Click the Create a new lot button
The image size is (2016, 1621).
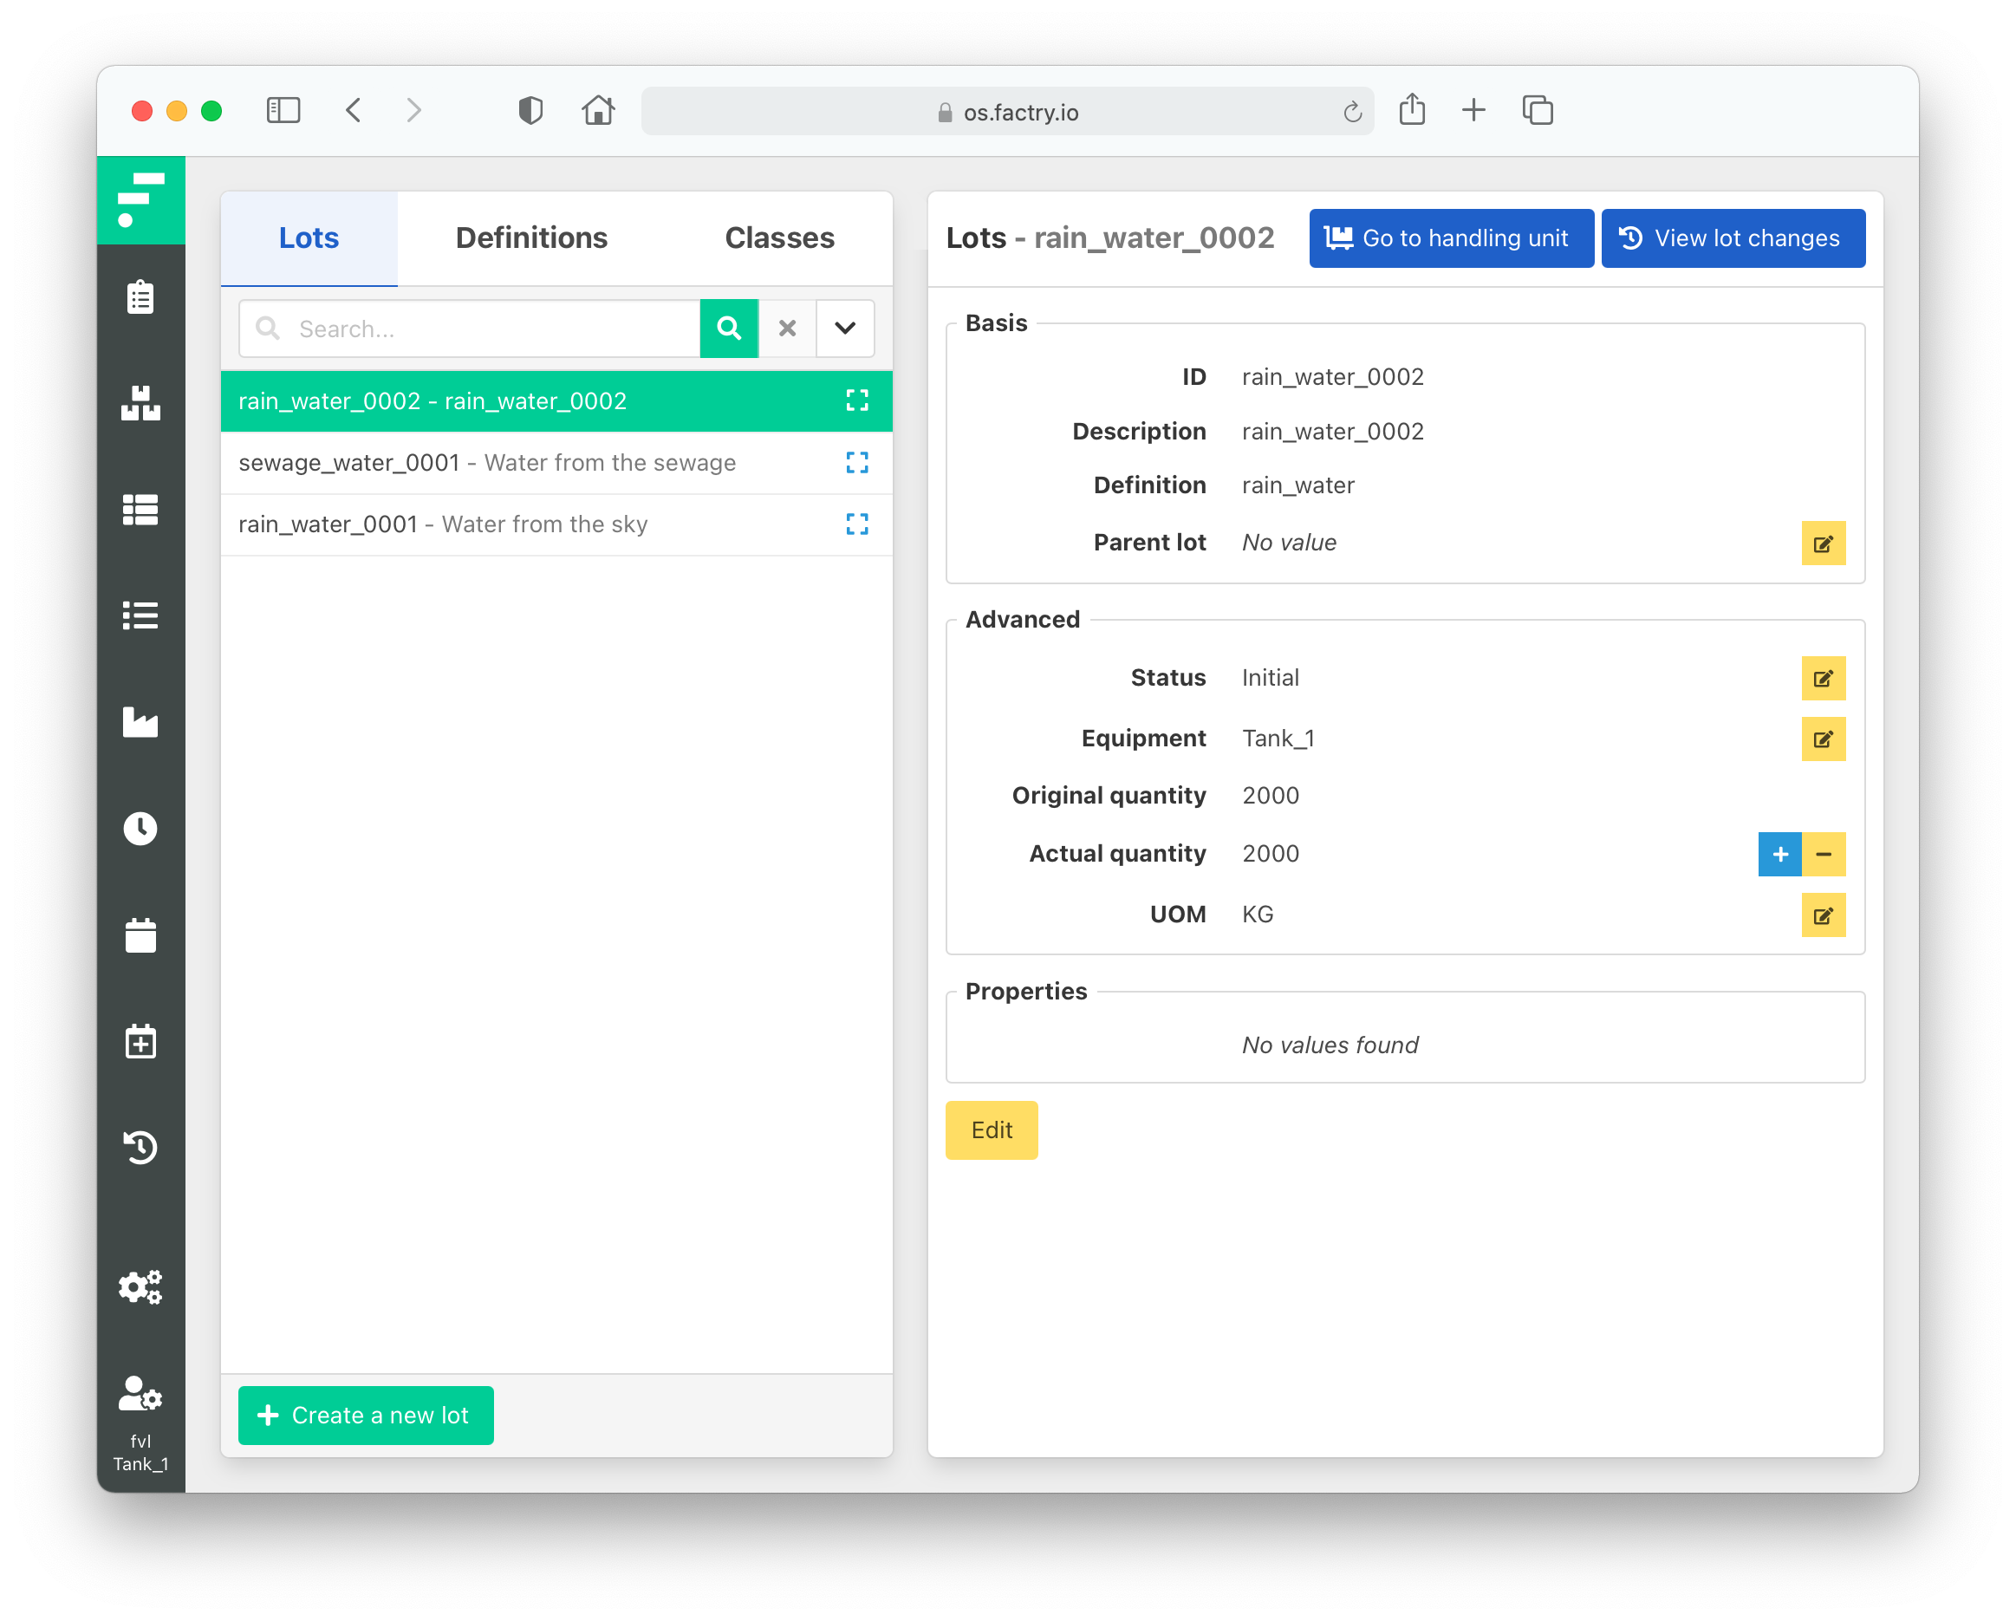(366, 1415)
